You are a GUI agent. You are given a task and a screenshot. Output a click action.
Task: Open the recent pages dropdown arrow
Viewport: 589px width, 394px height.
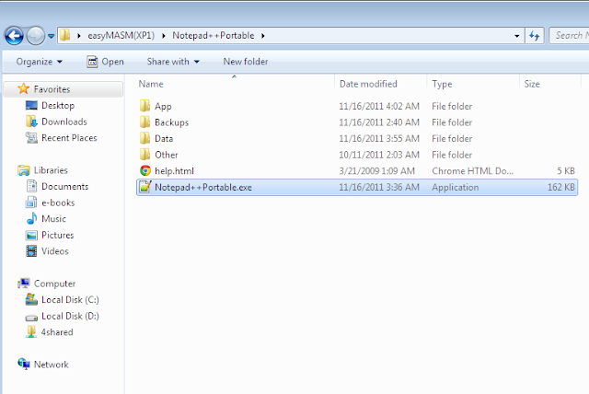(x=52, y=36)
